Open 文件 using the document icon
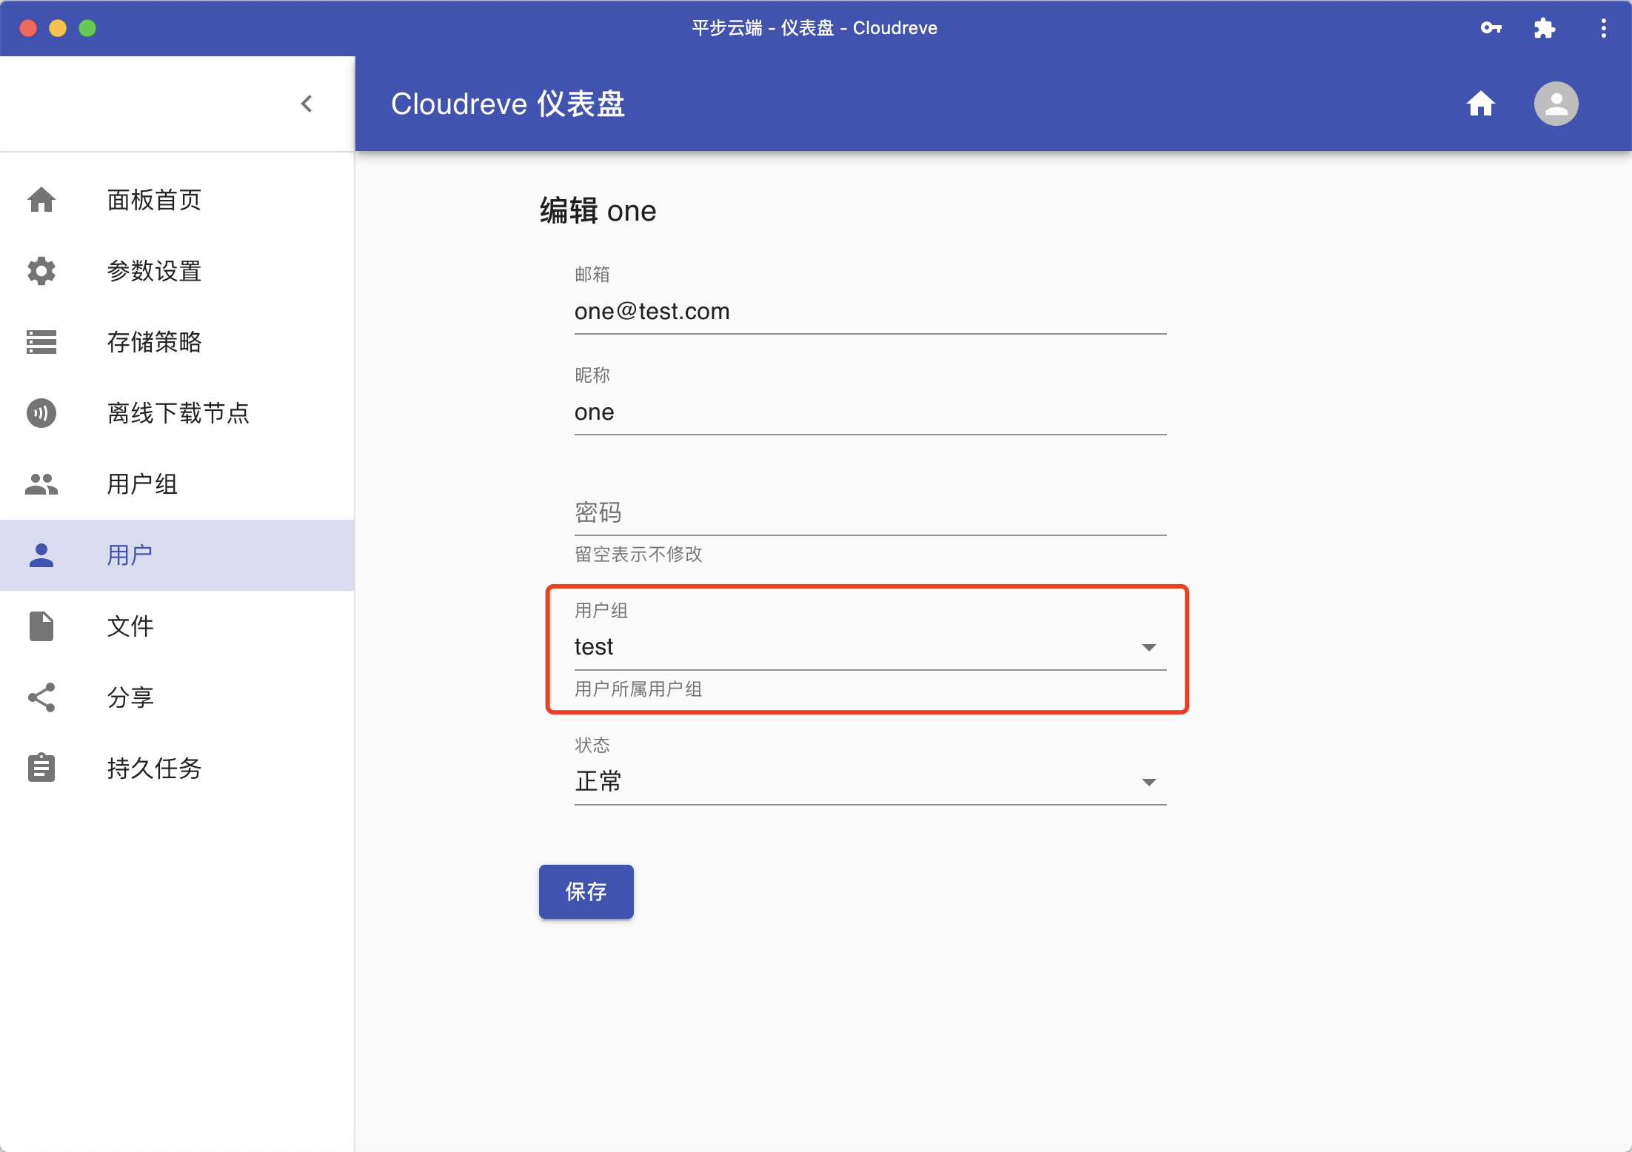Screen dimensions: 1632x1152 click(41, 626)
